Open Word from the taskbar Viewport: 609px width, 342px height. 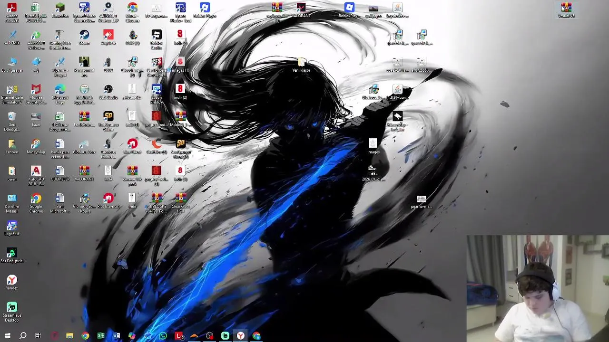point(116,336)
